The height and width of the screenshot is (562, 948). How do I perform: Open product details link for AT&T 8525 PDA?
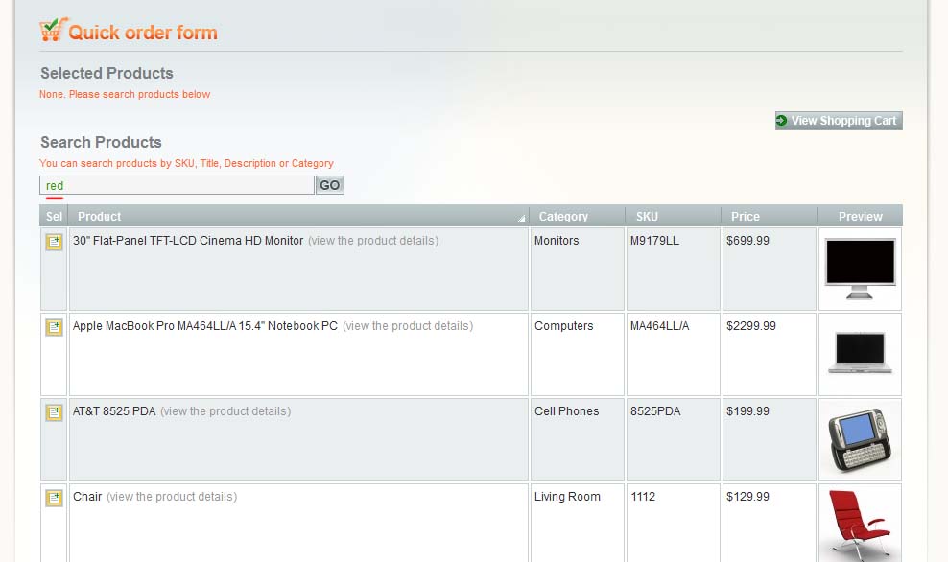point(225,411)
